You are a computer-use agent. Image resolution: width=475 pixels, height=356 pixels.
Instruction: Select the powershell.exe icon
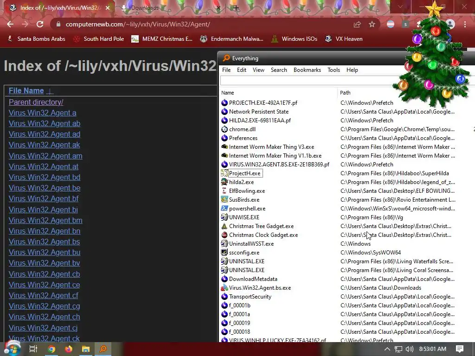pos(225,208)
